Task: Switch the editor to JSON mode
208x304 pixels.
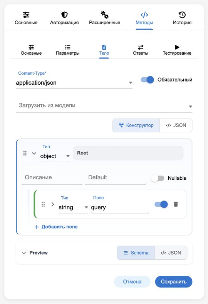Action: tap(176, 125)
